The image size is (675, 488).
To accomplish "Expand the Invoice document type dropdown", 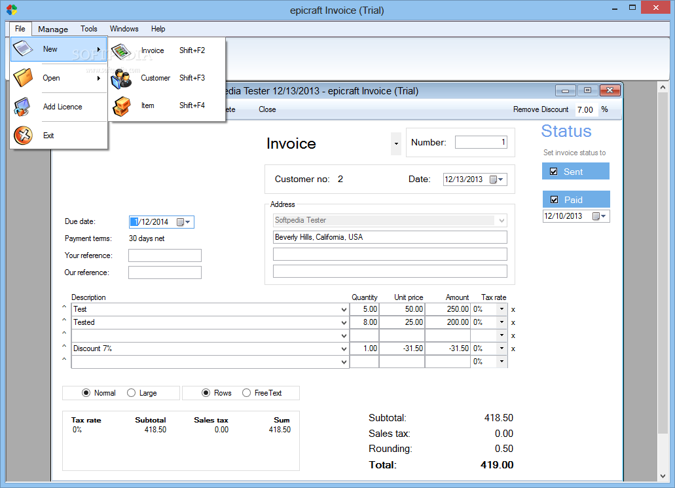I will pos(396,144).
